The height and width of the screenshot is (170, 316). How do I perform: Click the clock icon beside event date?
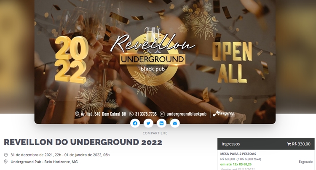click(x=6, y=155)
